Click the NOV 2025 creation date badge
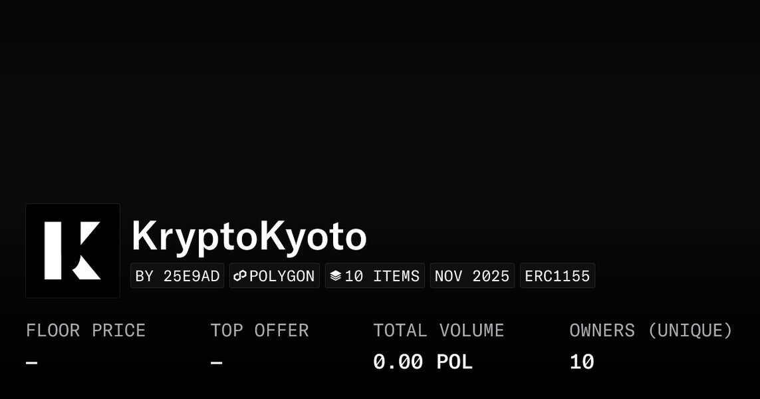 point(472,276)
